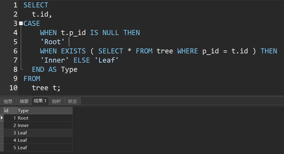Open the 摘要 tab
The width and height of the screenshot is (284, 154).
point(24,101)
